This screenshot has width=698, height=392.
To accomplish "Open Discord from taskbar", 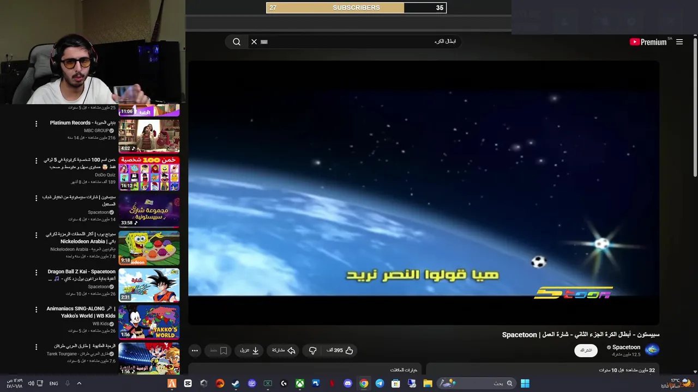I will coord(348,383).
